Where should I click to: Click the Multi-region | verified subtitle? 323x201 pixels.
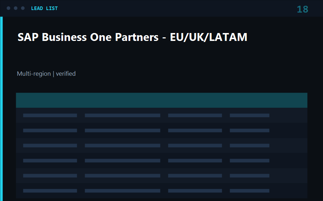(x=46, y=74)
